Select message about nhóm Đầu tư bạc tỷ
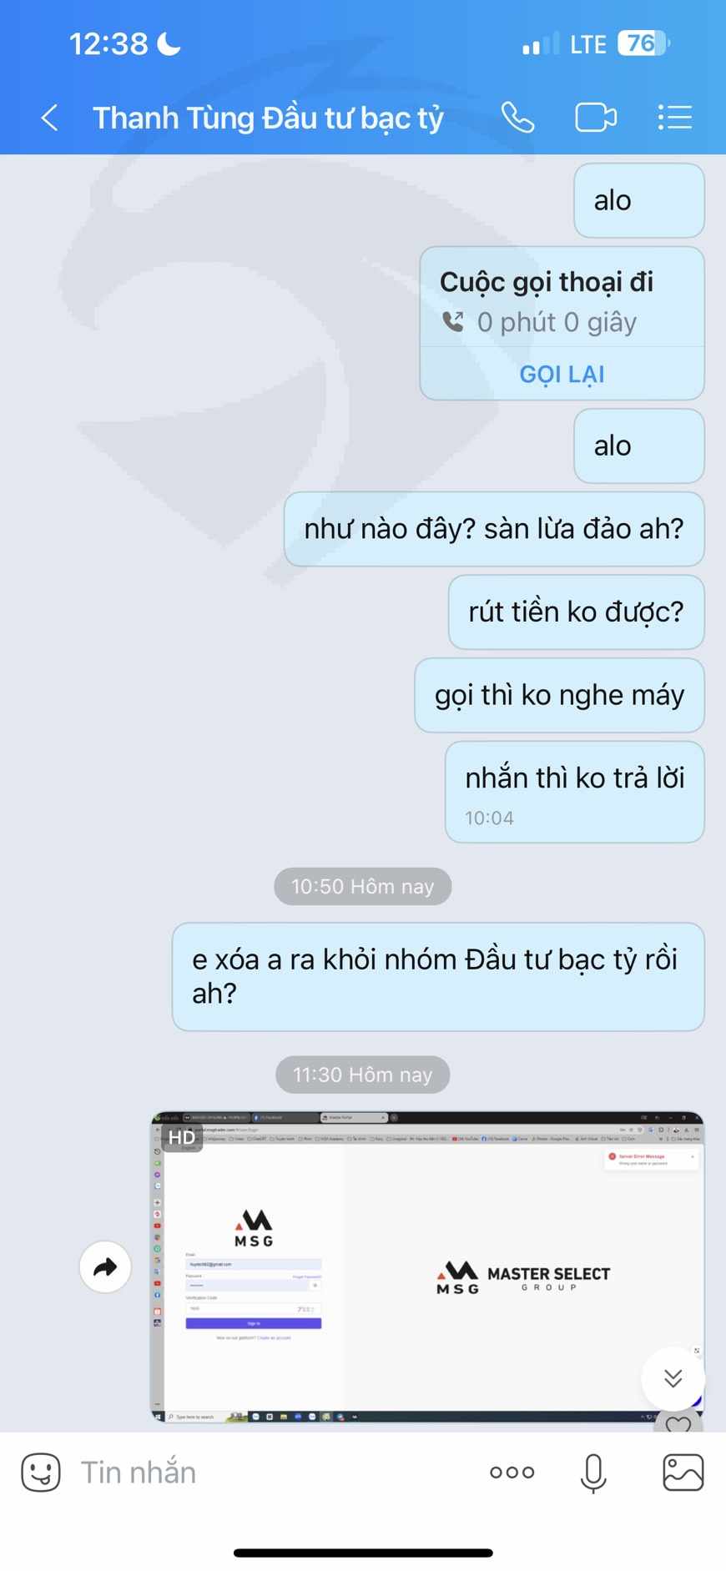The image size is (726, 1571). 438,976
